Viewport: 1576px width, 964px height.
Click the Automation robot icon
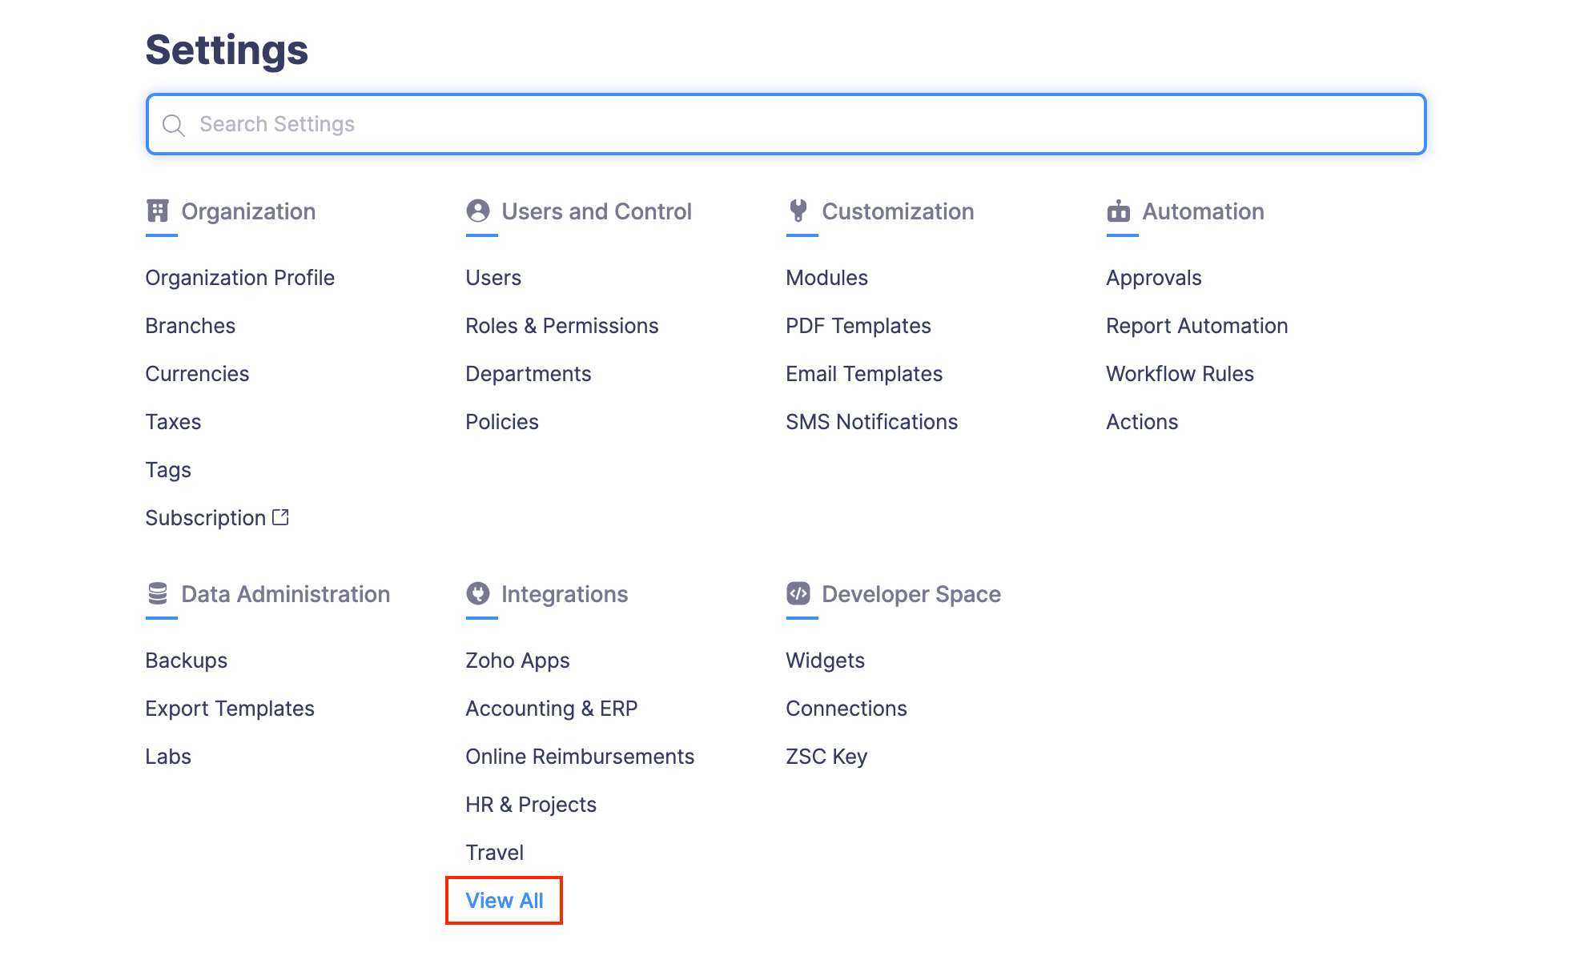tap(1119, 211)
